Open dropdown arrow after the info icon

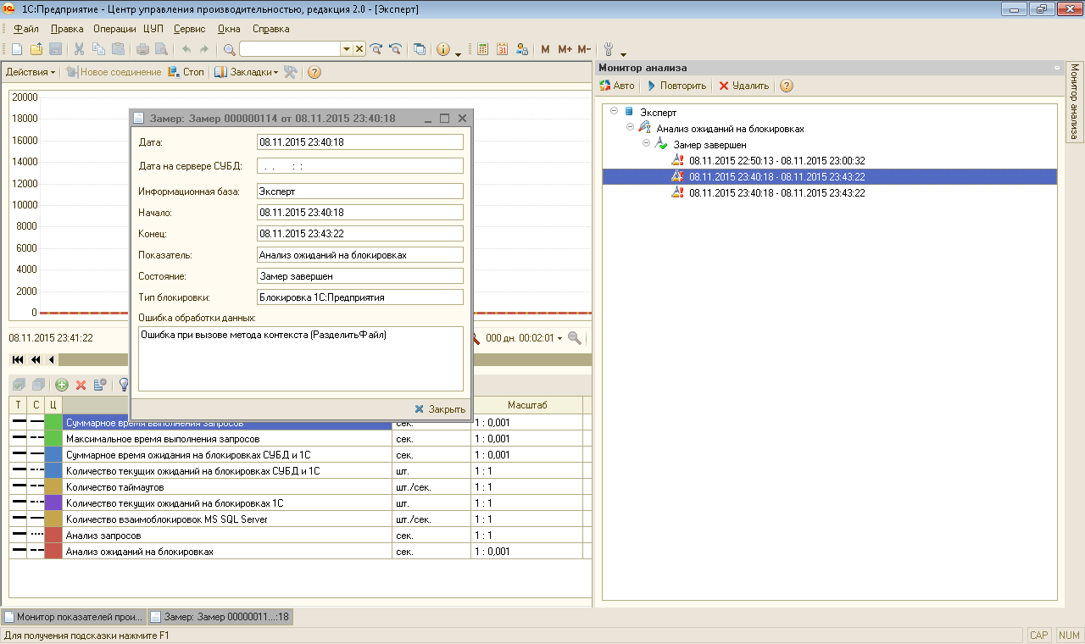[458, 53]
